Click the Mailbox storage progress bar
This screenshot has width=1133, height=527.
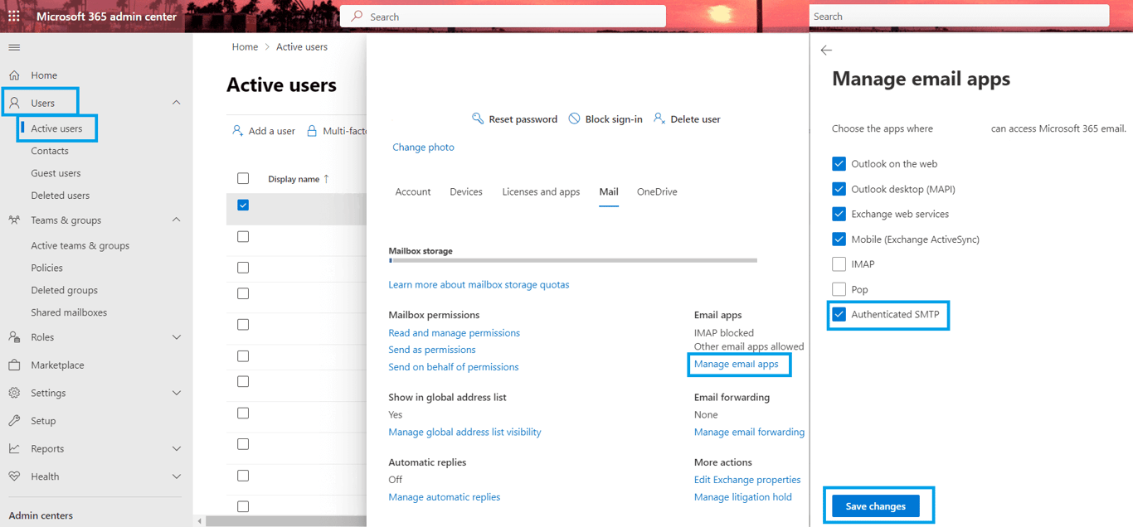click(x=572, y=260)
